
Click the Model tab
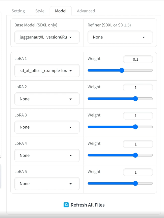coord(61,11)
